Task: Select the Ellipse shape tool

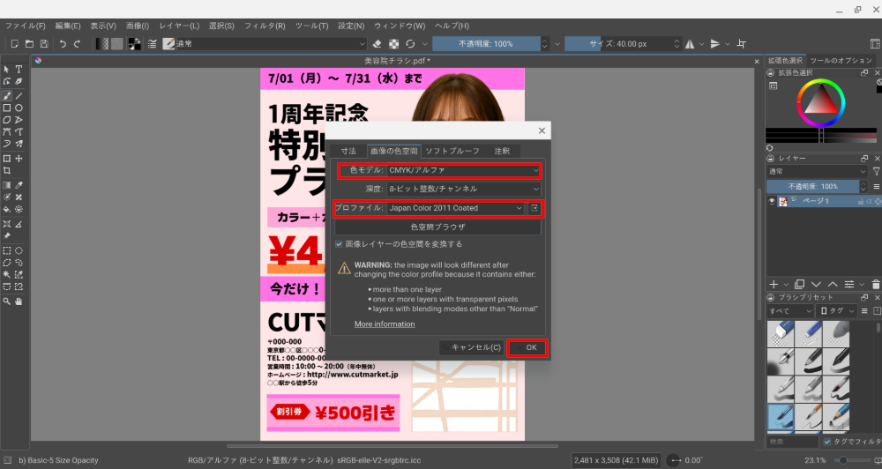Action: pyautogui.click(x=19, y=108)
